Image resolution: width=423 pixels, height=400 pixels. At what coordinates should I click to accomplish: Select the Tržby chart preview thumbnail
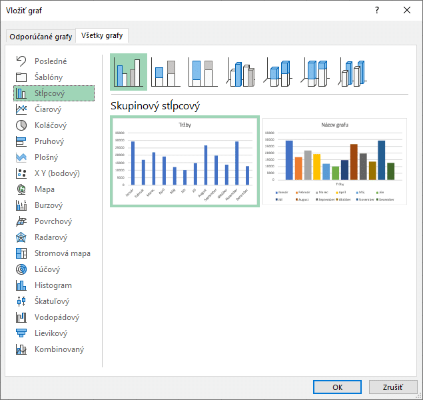pos(185,161)
